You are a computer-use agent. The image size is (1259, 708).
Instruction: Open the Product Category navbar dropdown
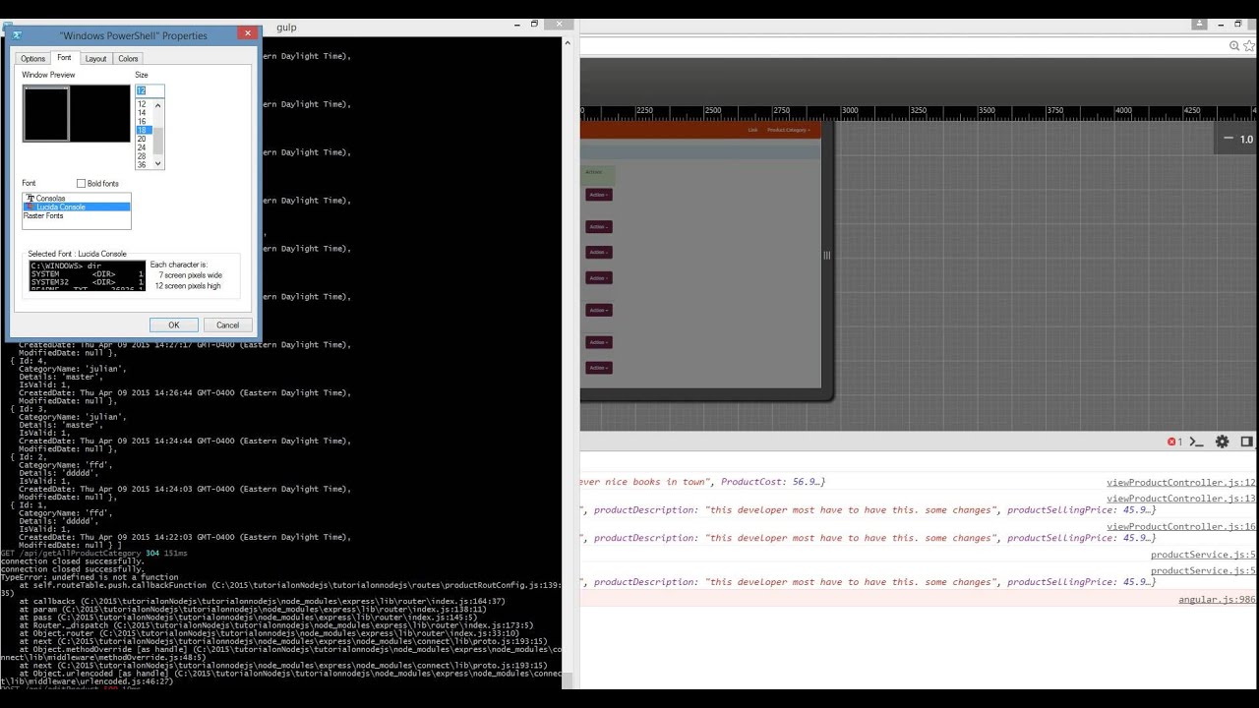789,130
